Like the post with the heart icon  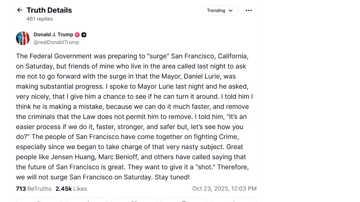(134, 201)
